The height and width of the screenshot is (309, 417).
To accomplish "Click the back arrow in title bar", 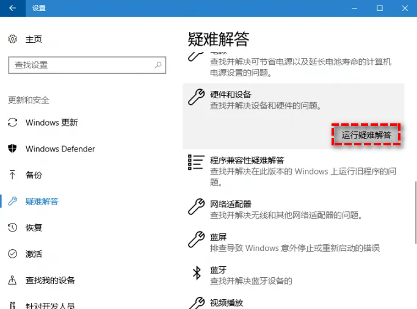I will point(12,8).
